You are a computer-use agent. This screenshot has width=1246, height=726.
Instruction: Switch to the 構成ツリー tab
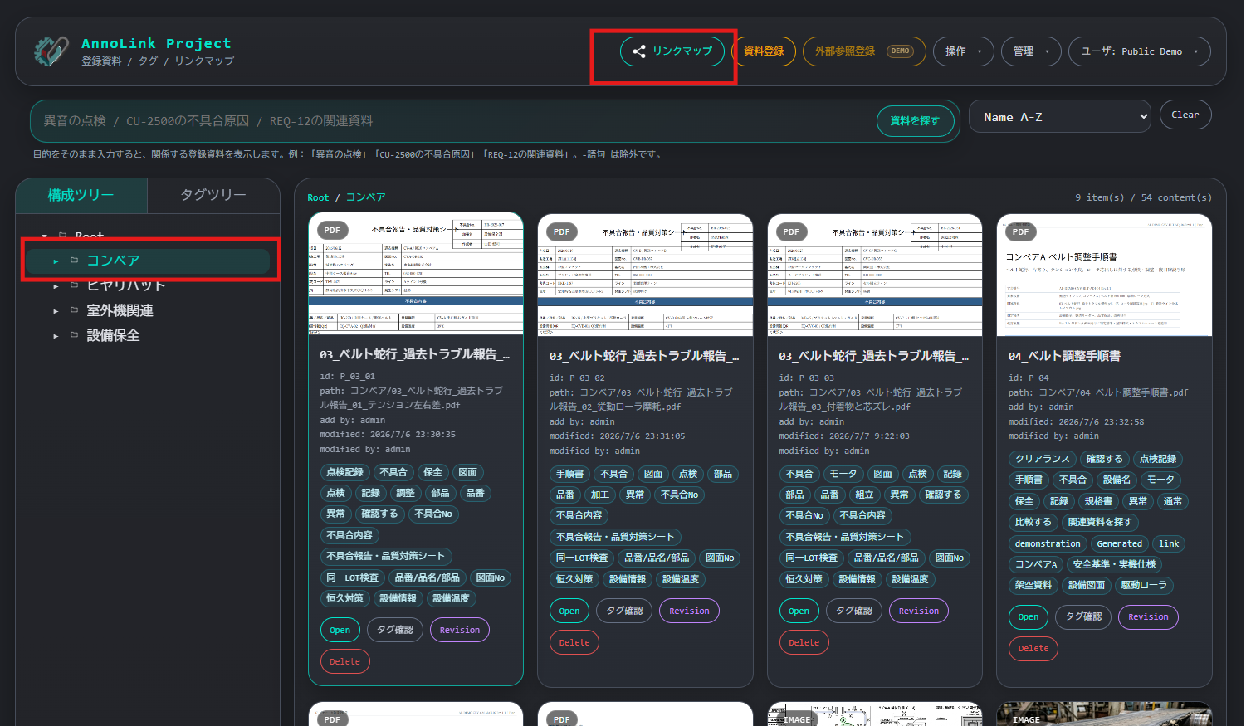tap(81, 195)
